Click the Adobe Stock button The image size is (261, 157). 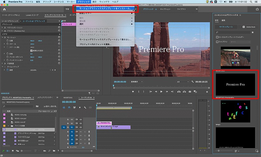click(x=249, y=27)
